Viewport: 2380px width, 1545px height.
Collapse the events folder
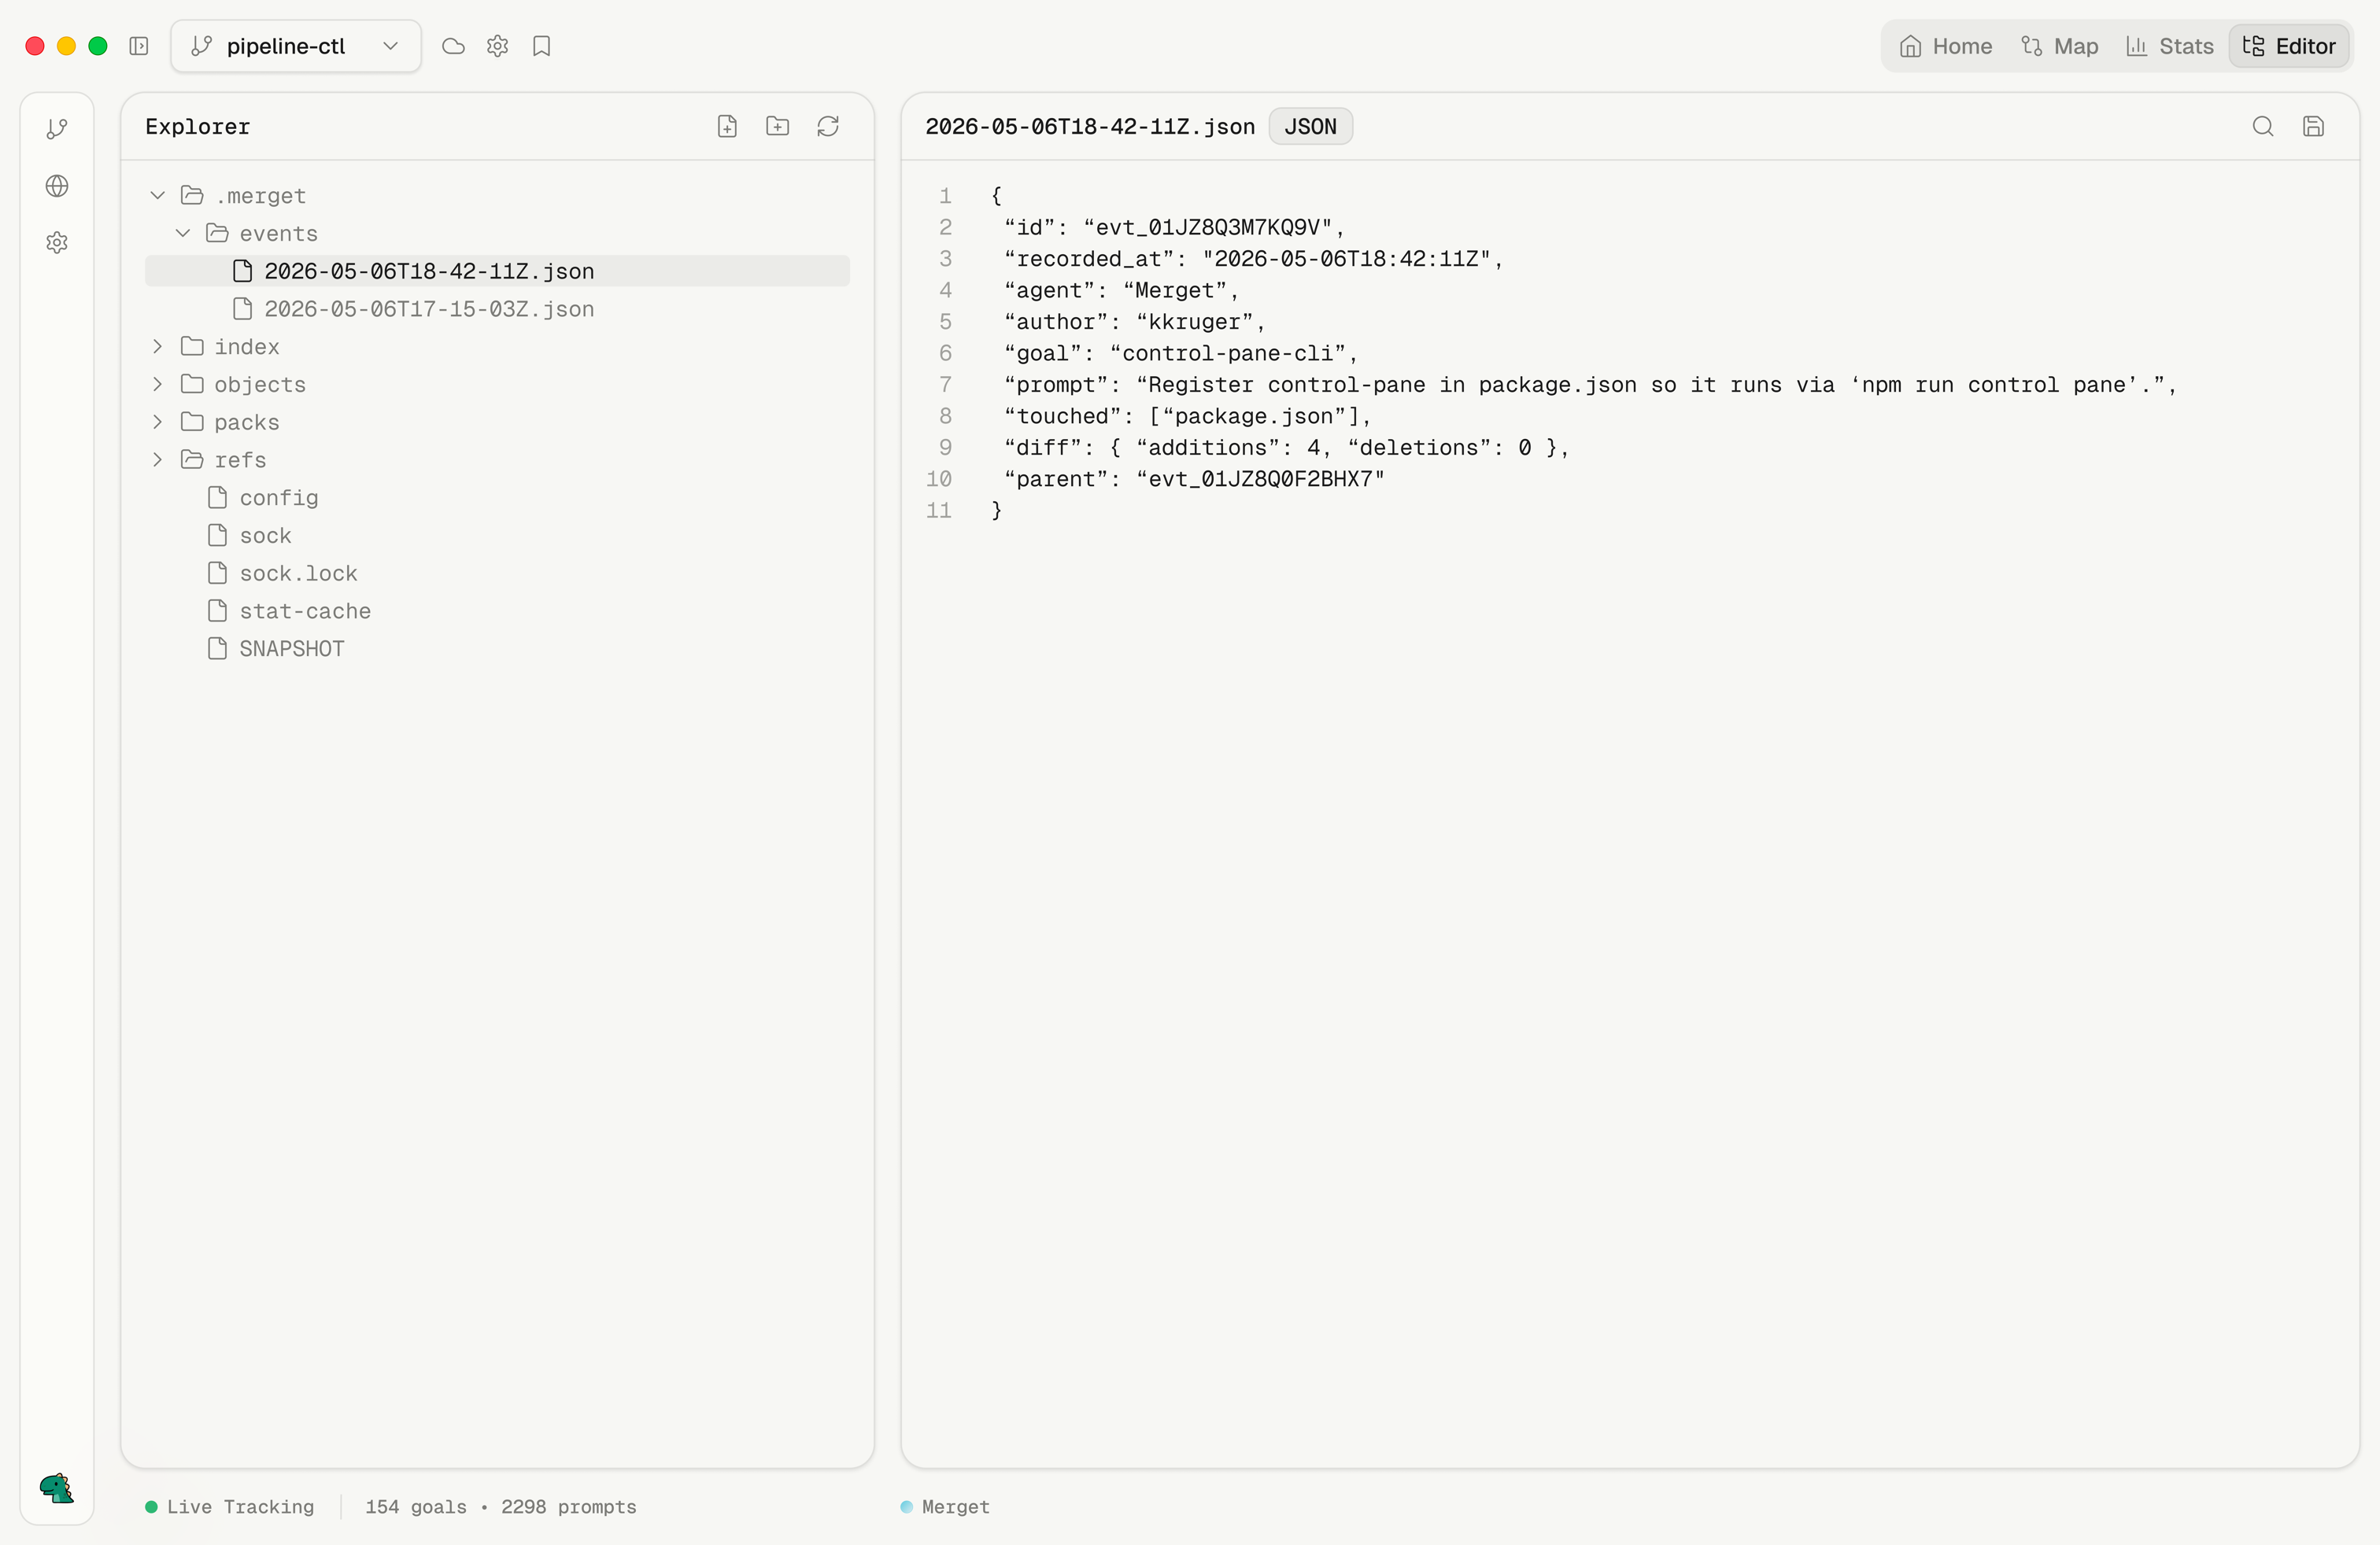[x=182, y=233]
